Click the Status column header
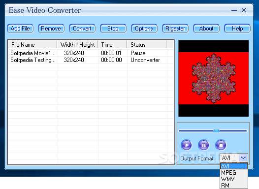 click(147, 45)
